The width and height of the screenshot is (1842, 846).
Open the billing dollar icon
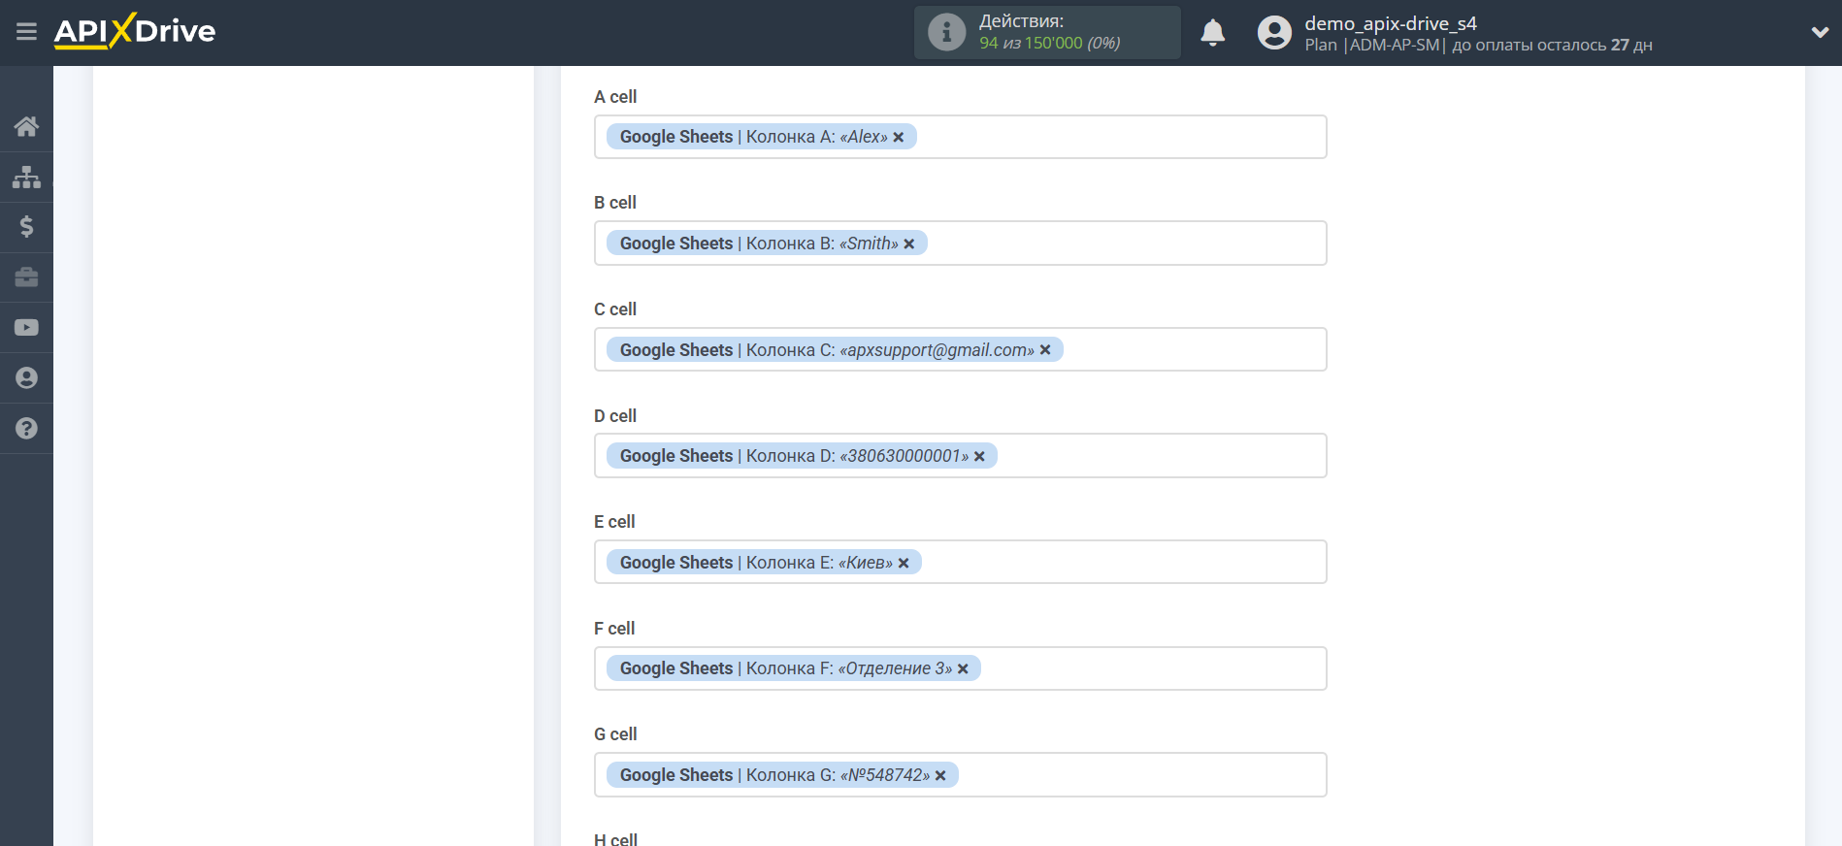coord(26,227)
